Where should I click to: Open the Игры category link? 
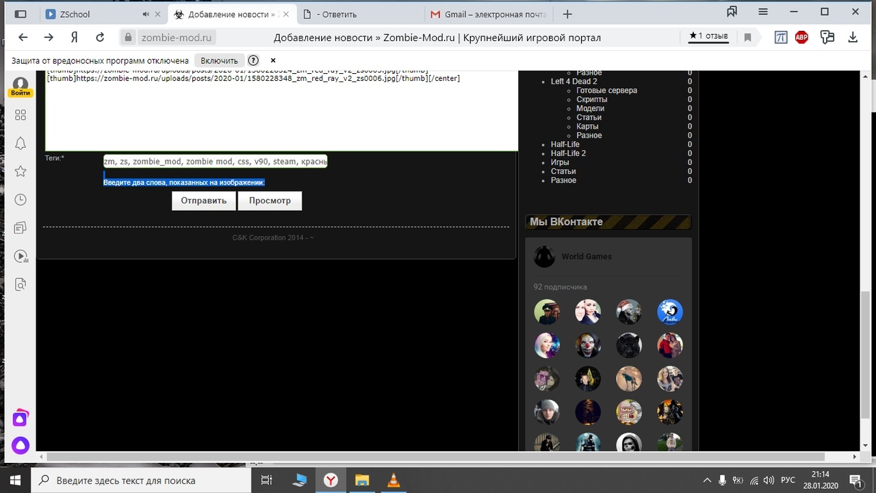point(560,162)
